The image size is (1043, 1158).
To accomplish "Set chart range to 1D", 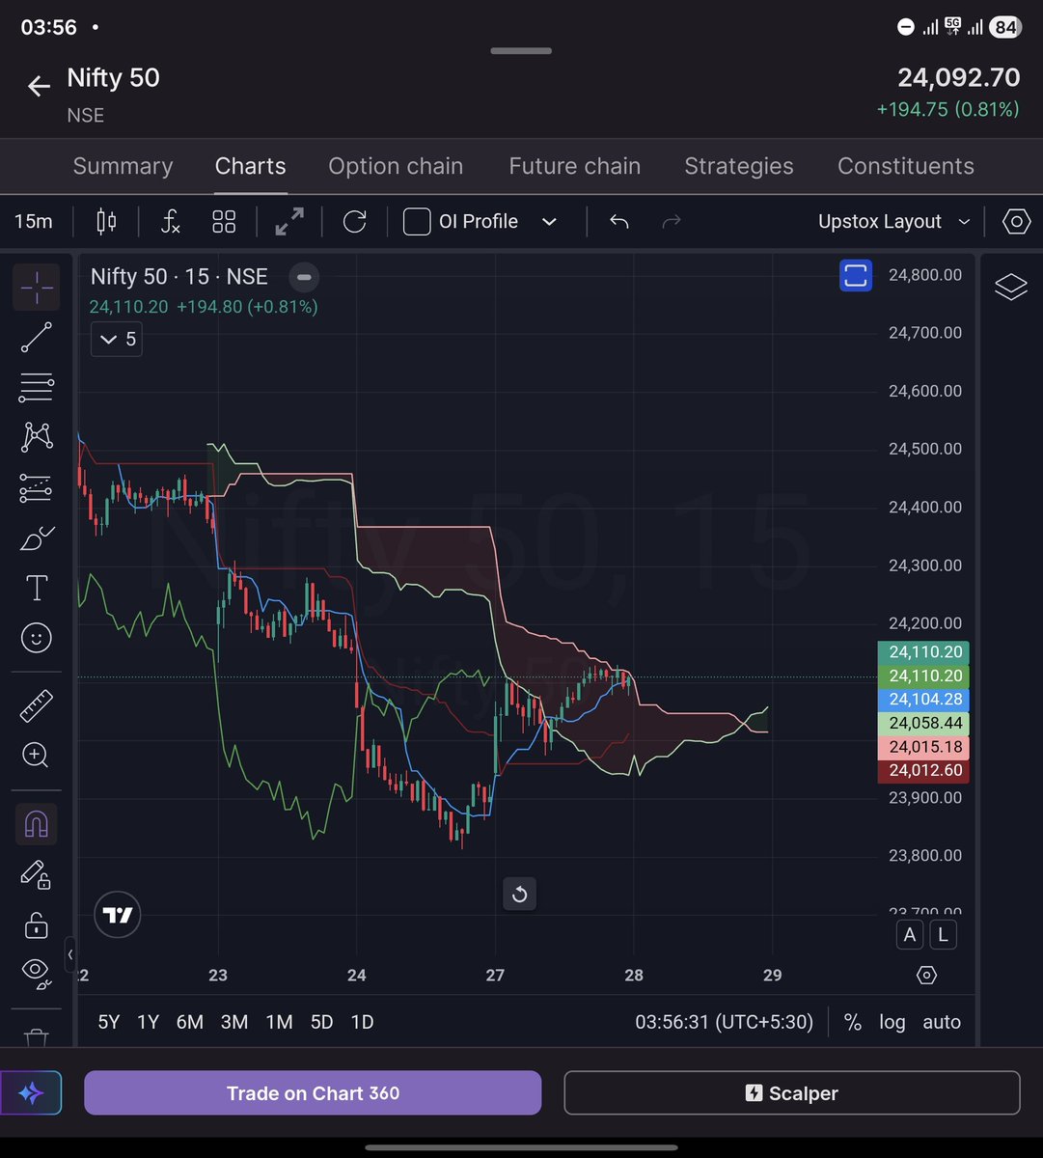I will pos(362,1022).
